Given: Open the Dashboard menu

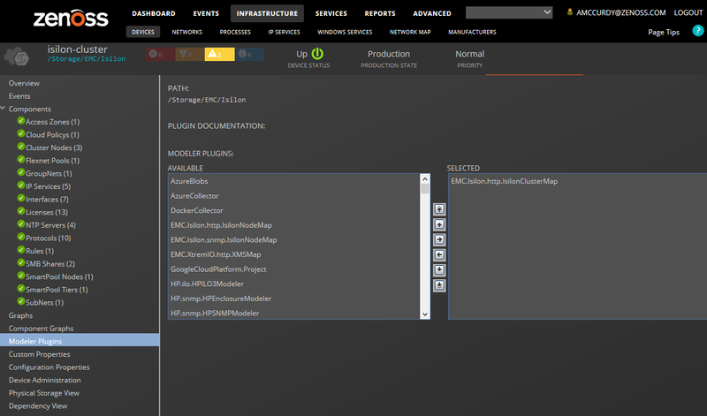Looking at the screenshot, I should click(154, 13).
